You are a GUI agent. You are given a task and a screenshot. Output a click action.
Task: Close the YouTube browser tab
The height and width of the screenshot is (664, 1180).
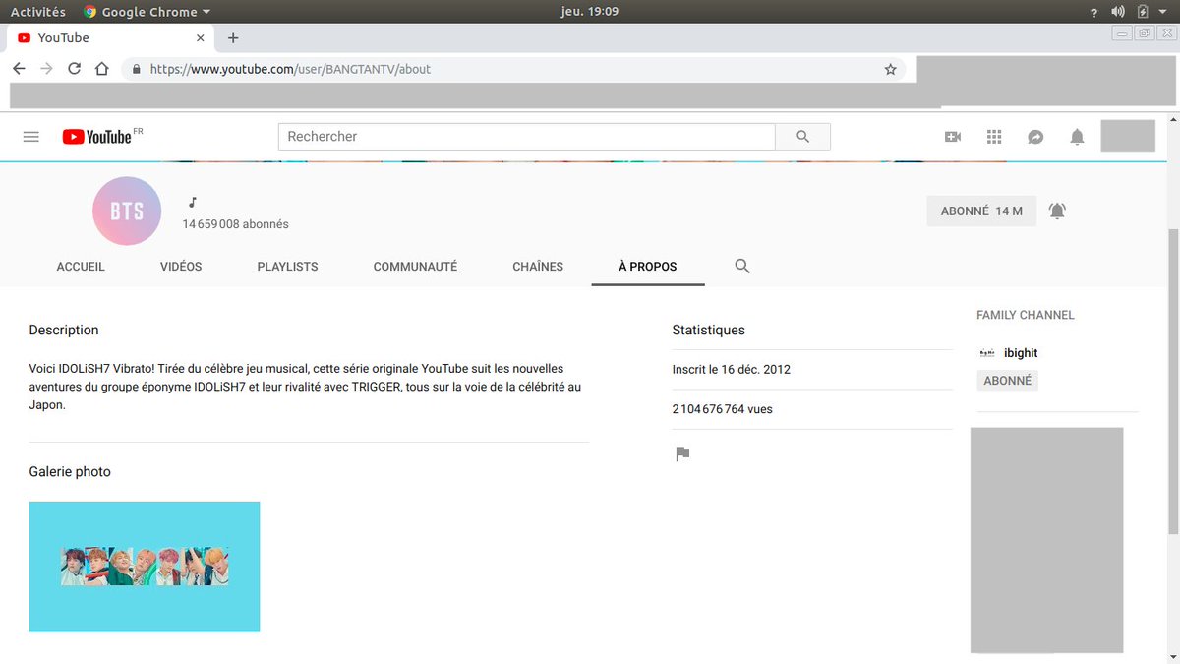pyautogui.click(x=201, y=38)
